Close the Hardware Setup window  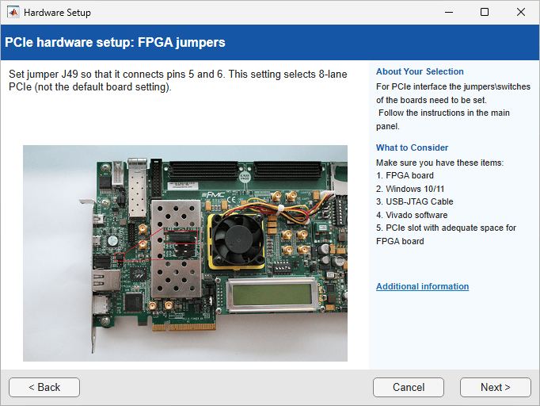(521, 13)
